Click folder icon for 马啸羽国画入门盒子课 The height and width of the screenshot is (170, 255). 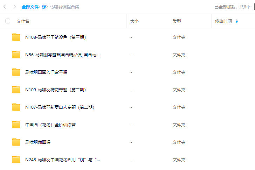click(16, 72)
